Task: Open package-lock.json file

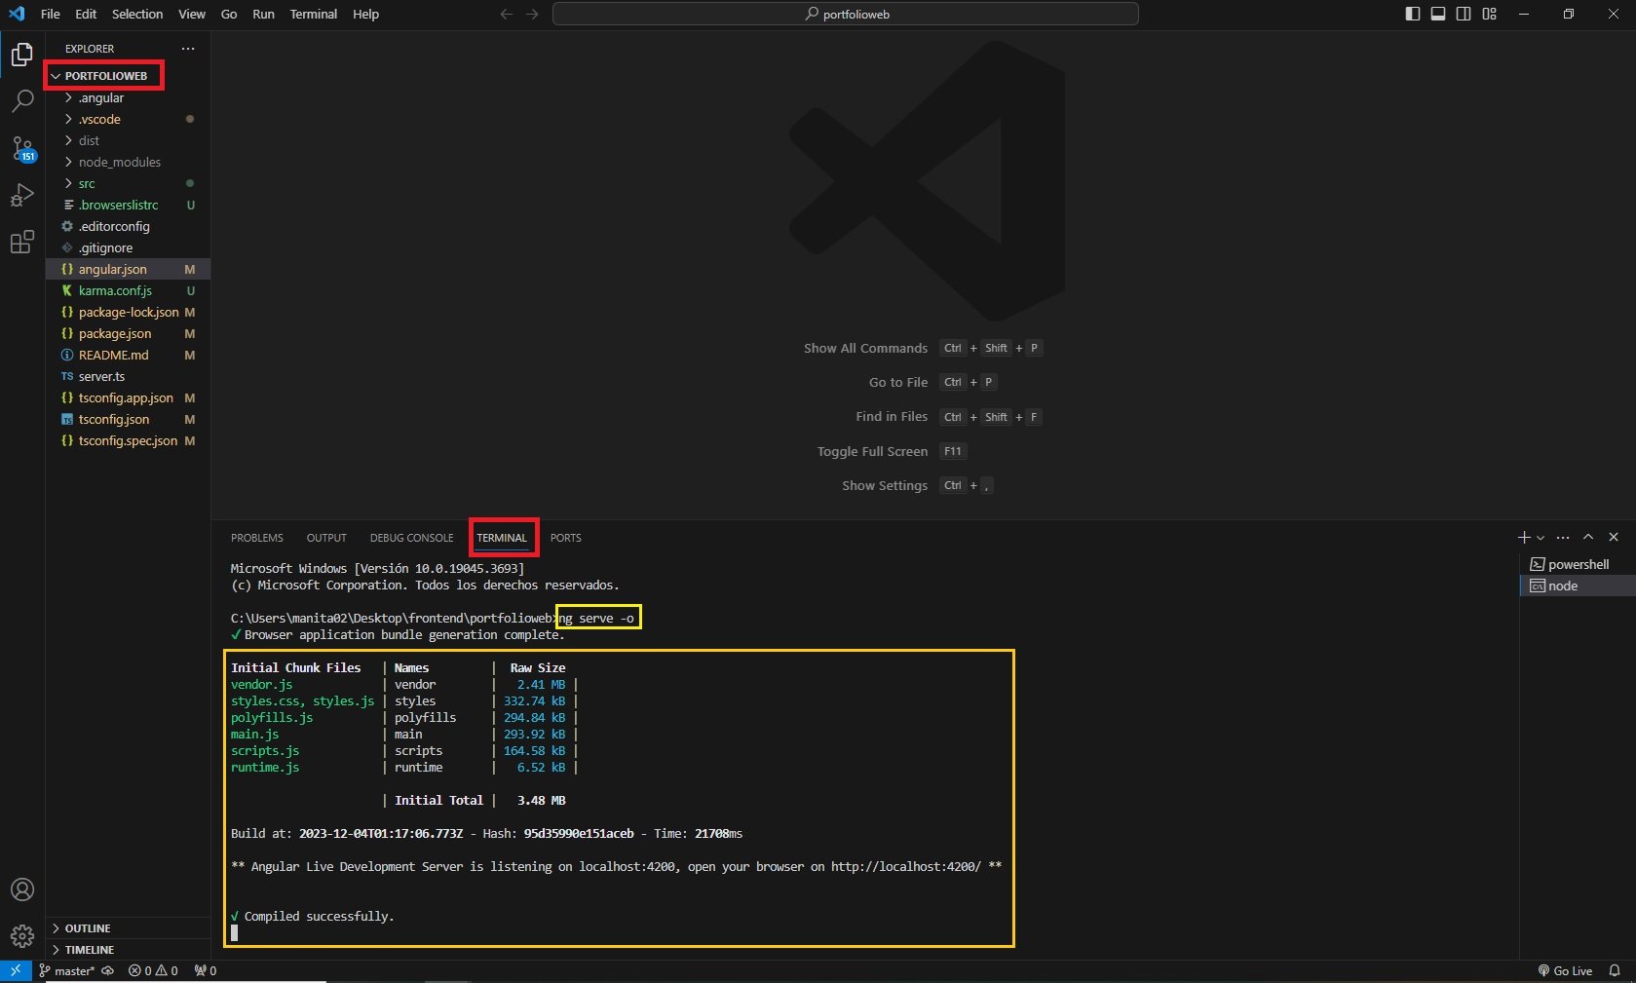Action: coord(128,312)
